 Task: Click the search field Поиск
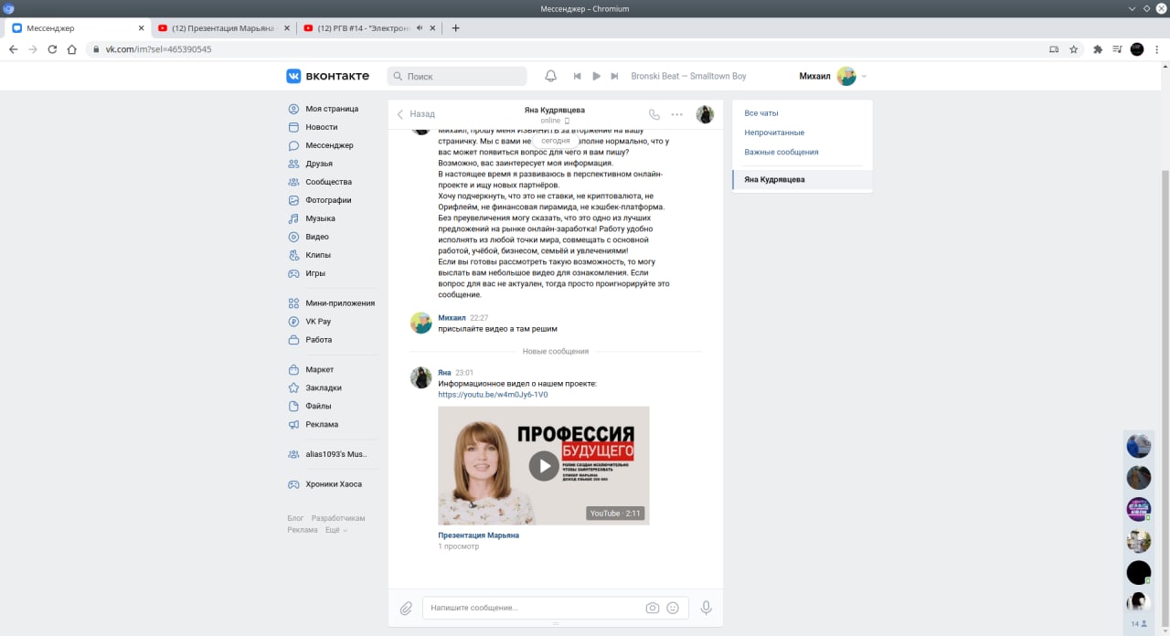(457, 76)
